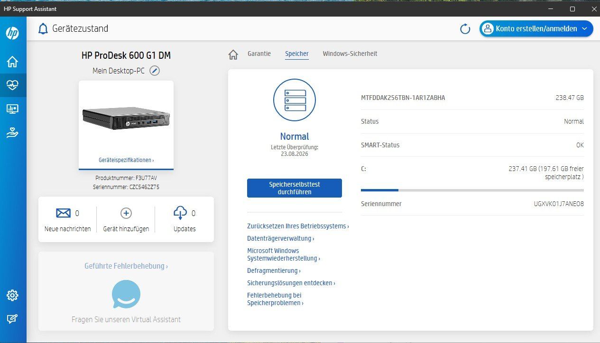The height and width of the screenshot is (343, 600).
Task: Click the Updates label
Action: point(185,229)
